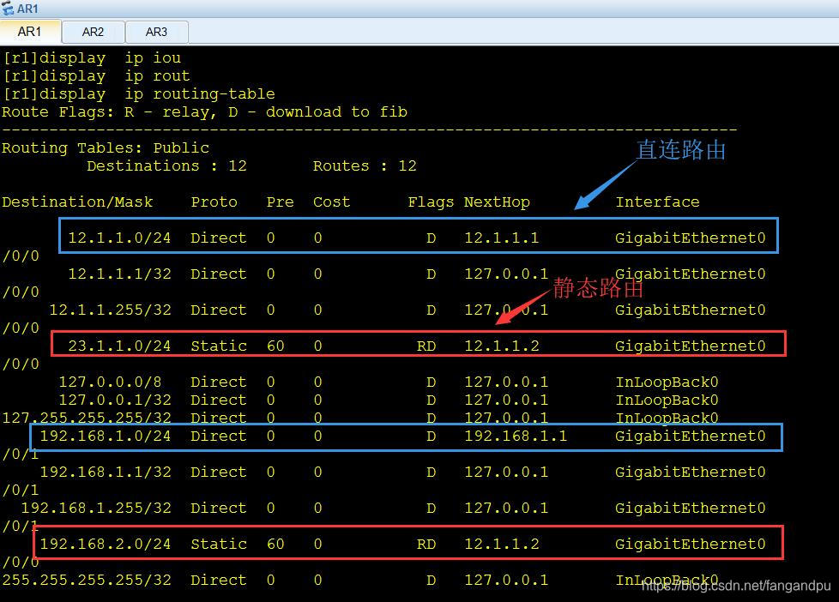The height and width of the screenshot is (602, 839).
Task: Click preference 60 in 23.1.1.0/24 row
Action: point(275,346)
